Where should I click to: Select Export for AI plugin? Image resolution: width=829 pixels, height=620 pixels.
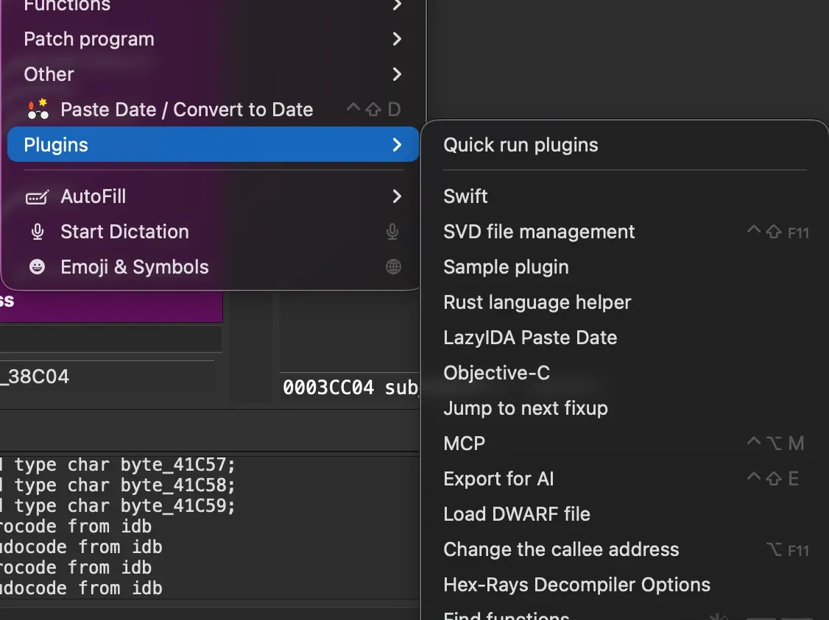click(625, 479)
